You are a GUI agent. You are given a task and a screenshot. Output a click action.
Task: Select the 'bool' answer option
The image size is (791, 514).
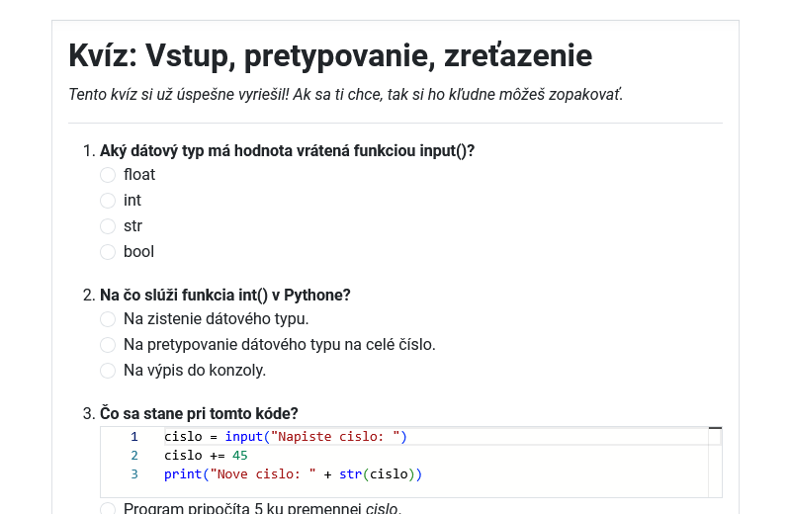(x=108, y=252)
